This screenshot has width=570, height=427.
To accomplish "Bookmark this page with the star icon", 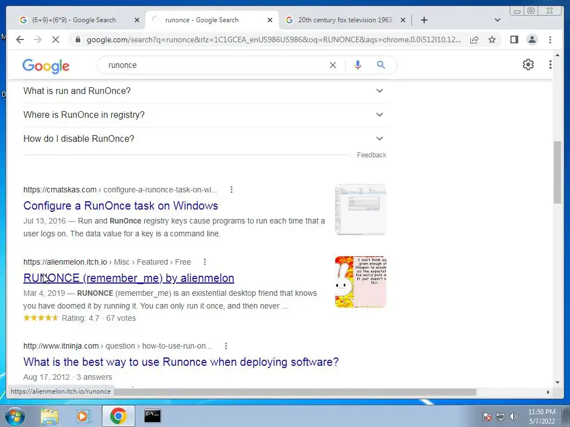I will coord(492,39).
